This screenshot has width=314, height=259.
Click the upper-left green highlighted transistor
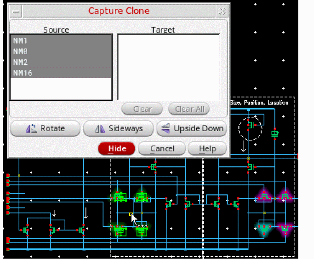tap(120, 197)
